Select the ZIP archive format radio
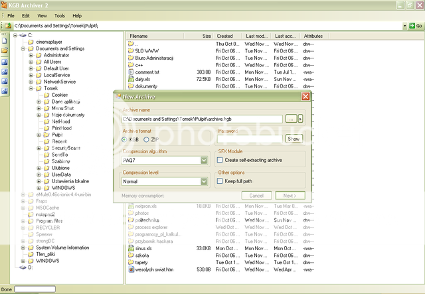This screenshot has width=425, height=294. (x=146, y=139)
